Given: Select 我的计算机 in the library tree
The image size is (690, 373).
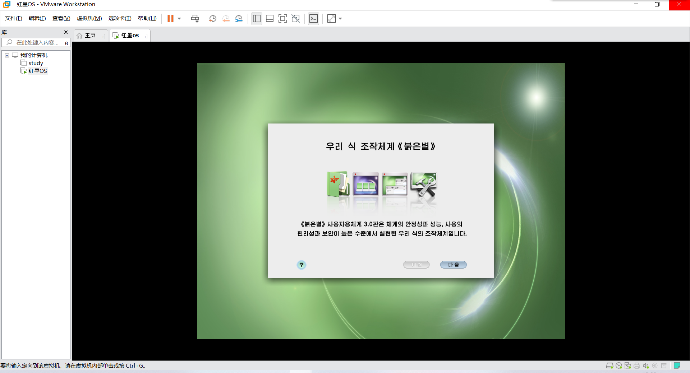Looking at the screenshot, I should 34,55.
